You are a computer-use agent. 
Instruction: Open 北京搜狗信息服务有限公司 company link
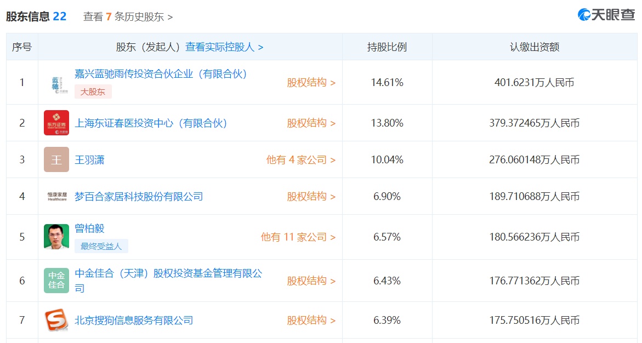(134, 320)
